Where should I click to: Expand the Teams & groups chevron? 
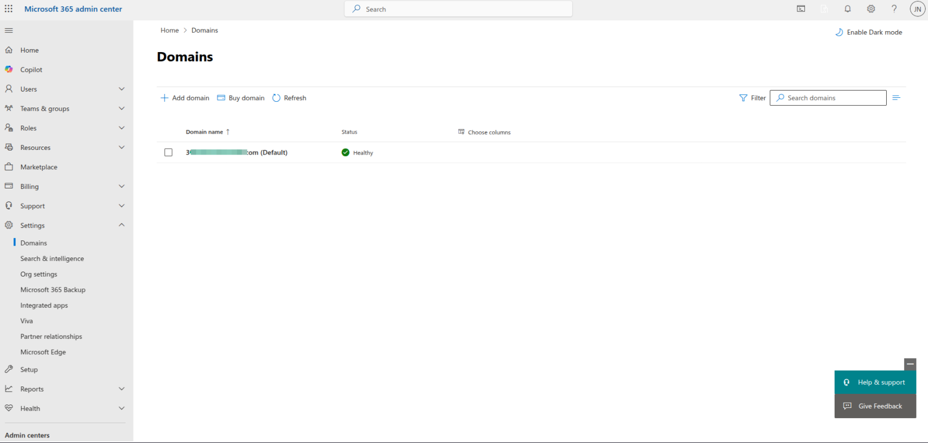(x=122, y=108)
